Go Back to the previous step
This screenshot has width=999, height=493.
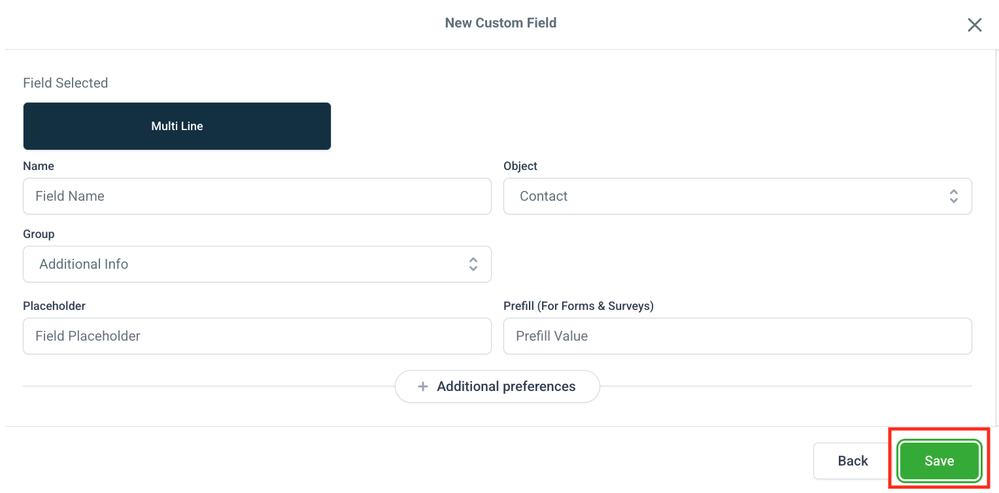[x=853, y=461]
